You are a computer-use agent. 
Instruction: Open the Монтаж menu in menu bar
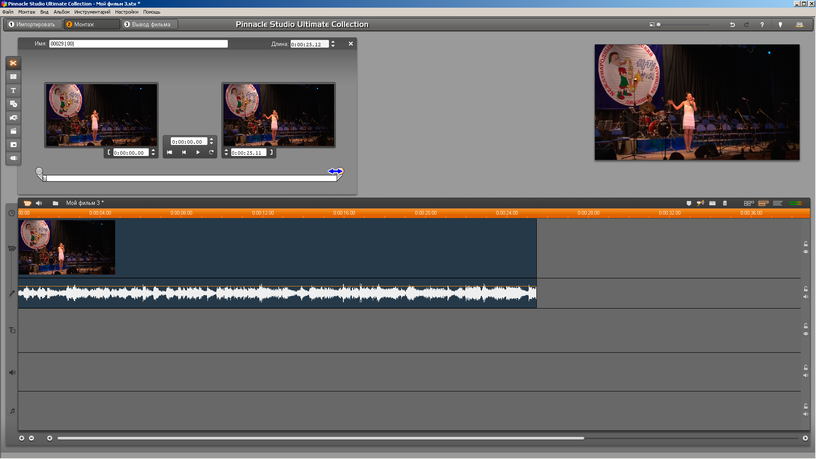coord(27,12)
